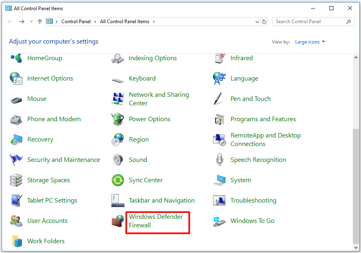Click the Search Control Panel field

[309, 22]
